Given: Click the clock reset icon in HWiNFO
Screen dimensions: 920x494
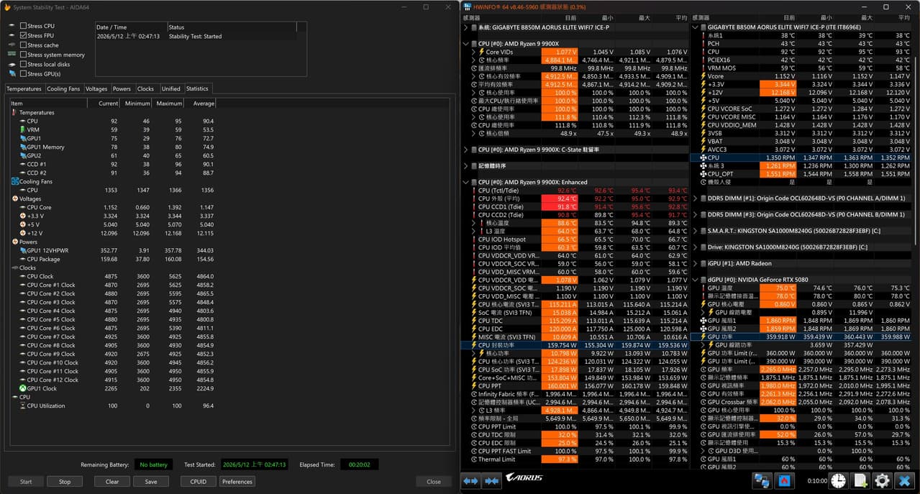Looking at the screenshot, I should tap(838, 481).
